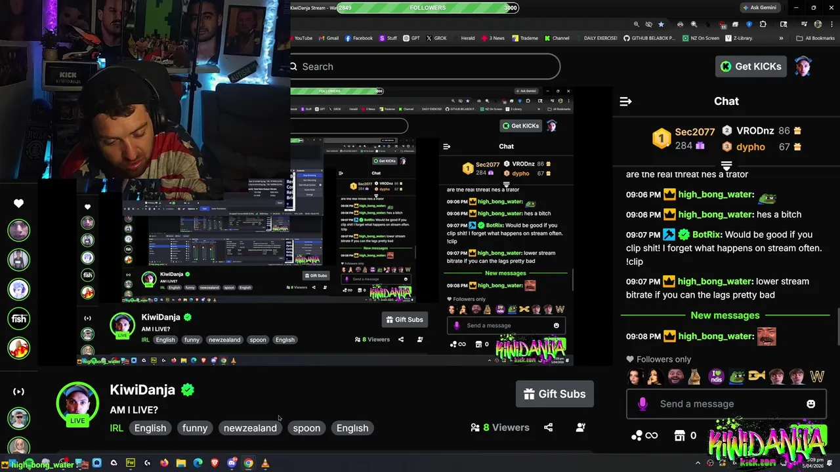Click the Gift Subs button for KiwiDanja
This screenshot has width=840, height=472.
(x=555, y=394)
